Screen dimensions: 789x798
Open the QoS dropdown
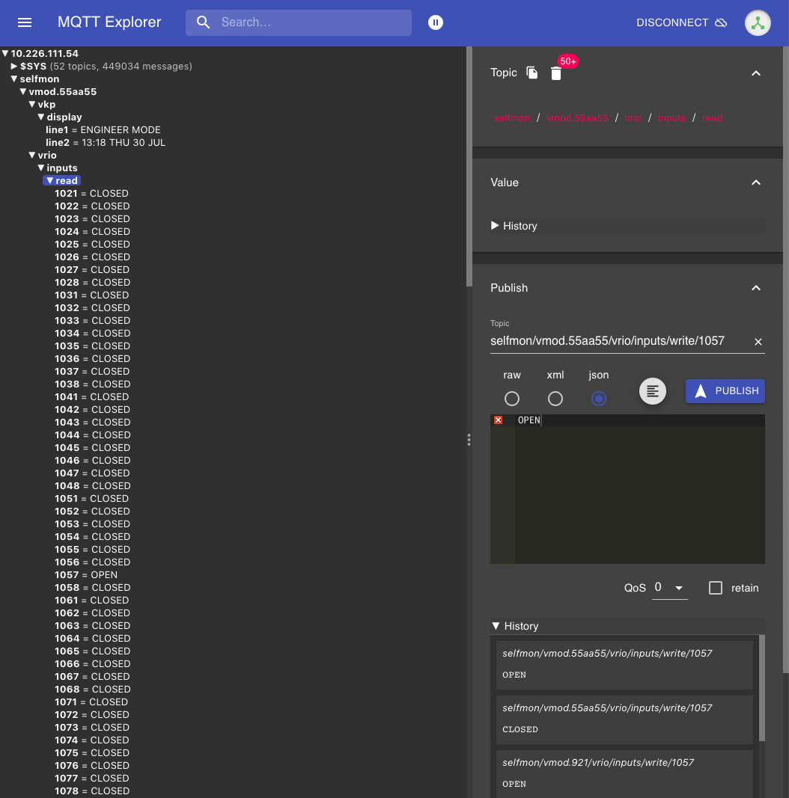pyautogui.click(x=670, y=588)
